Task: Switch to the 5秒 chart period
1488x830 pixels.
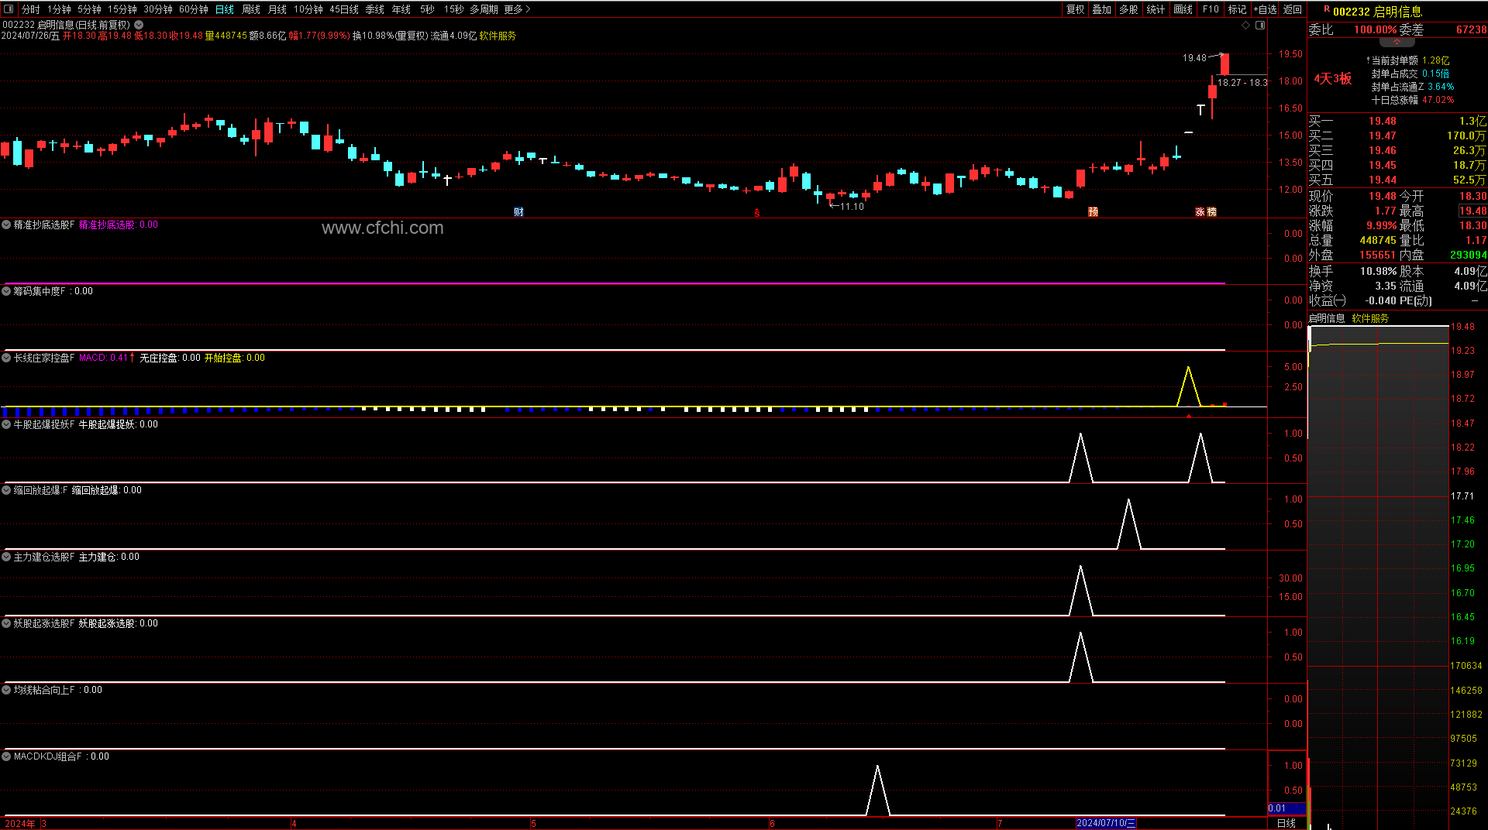Action: pos(427,9)
